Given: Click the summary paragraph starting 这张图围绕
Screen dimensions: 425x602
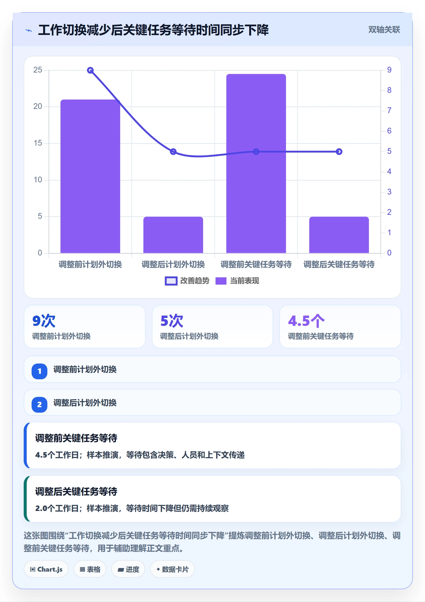Looking at the screenshot, I should (212, 542).
